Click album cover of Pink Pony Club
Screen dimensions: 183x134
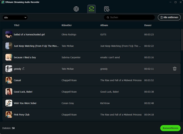(x=9, y=114)
